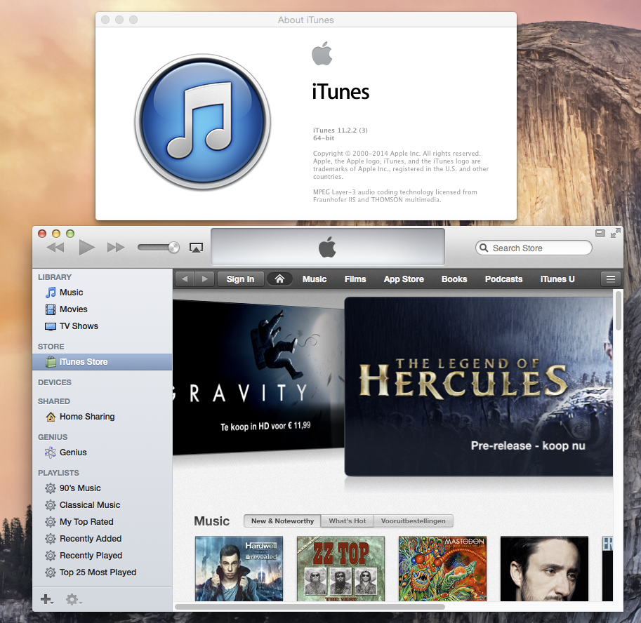Open the Mastodon album cover

[442, 568]
